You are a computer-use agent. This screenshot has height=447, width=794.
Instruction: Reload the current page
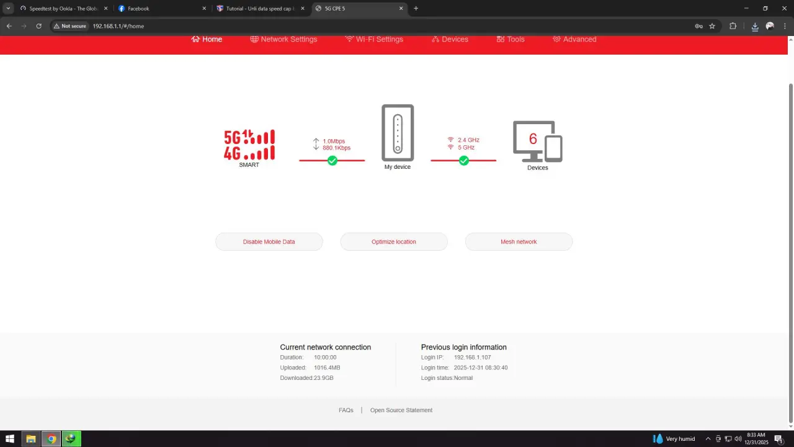(38, 26)
